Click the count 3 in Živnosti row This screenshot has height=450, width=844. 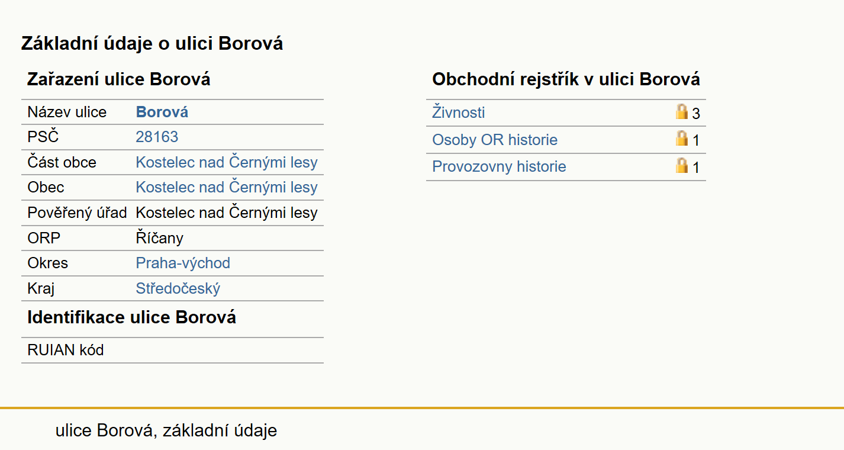point(696,113)
